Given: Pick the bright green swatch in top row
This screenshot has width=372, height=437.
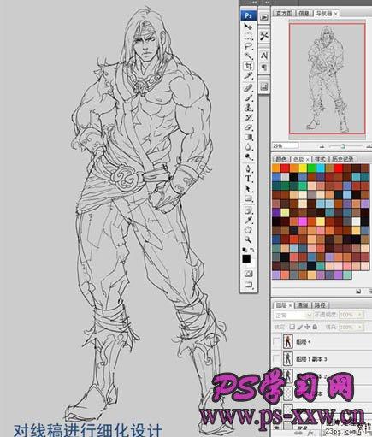Looking at the screenshot, I should [x=311, y=168].
